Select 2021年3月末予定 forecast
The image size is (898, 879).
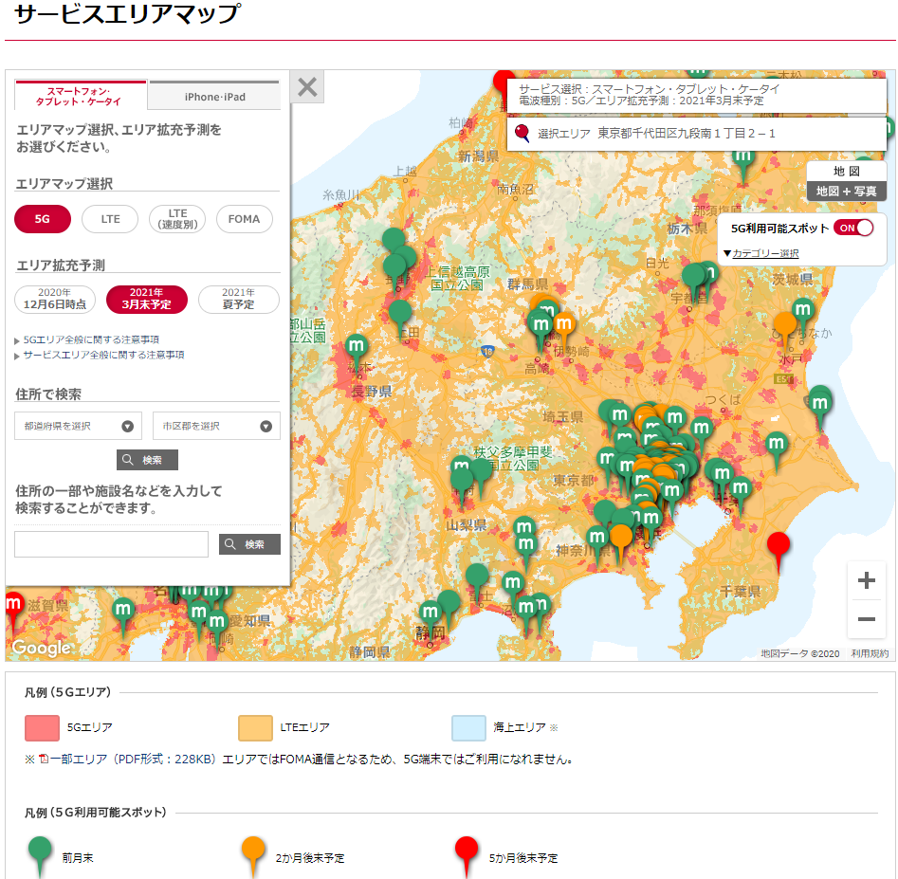pyautogui.click(x=147, y=299)
